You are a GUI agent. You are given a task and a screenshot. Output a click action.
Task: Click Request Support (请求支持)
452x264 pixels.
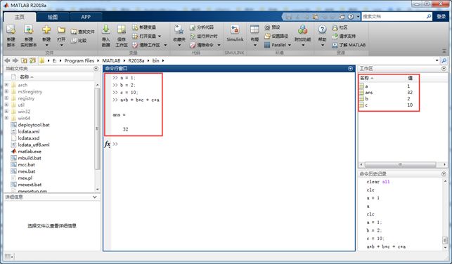tap(344, 37)
